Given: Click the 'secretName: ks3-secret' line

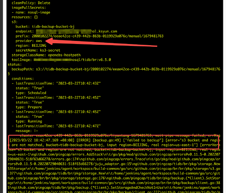Looking at the screenshot, I should (x=38, y=50).
